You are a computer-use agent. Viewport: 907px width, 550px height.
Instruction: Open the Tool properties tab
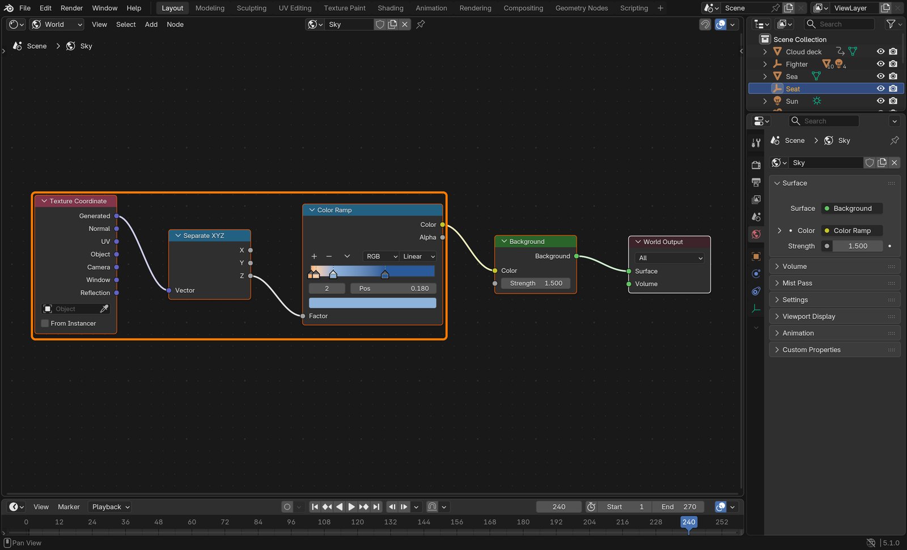(x=756, y=143)
